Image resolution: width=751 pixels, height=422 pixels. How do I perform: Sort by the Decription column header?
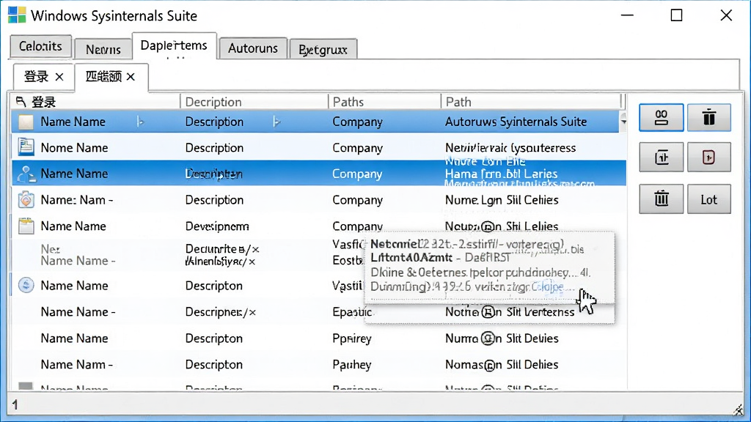[x=254, y=101]
